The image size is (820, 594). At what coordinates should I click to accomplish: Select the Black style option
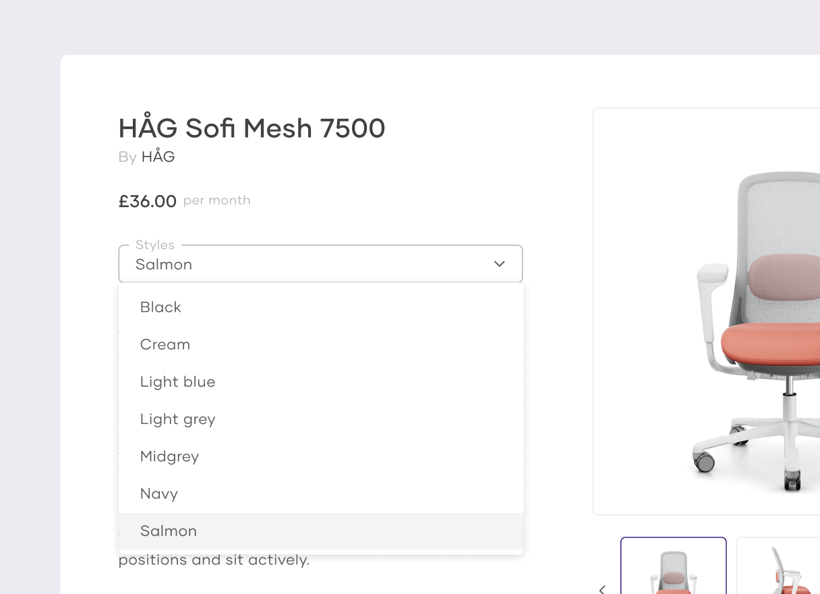click(160, 307)
